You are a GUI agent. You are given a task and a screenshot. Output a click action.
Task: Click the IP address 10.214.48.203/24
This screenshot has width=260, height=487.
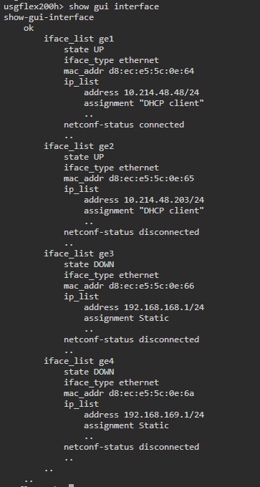164,200
